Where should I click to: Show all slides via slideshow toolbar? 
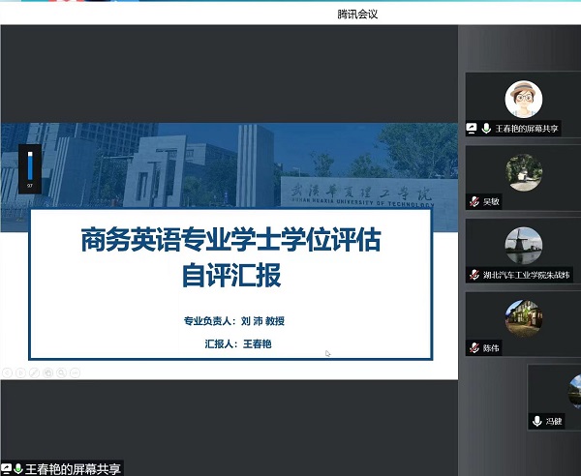click(x=47, y=372)
